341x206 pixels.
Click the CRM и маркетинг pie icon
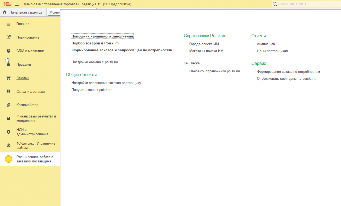click(x=8, y=51)
